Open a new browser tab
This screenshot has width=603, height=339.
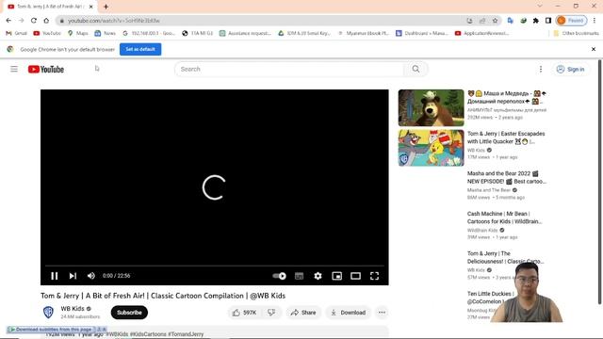pos(106,7)
